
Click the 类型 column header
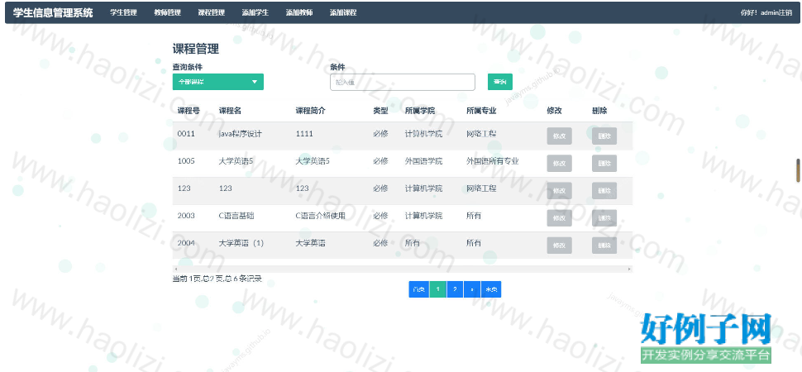(380, 111)
